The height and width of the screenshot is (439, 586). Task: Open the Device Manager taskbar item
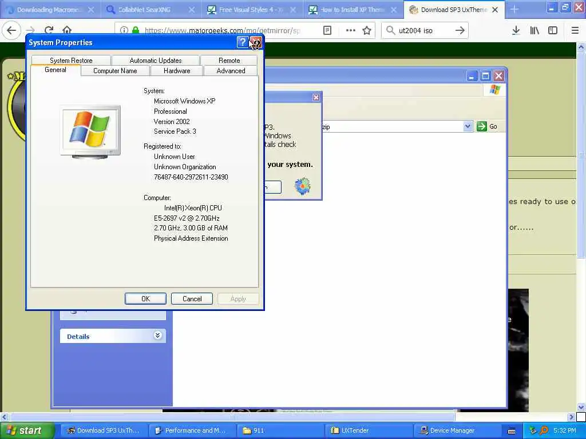457,430
